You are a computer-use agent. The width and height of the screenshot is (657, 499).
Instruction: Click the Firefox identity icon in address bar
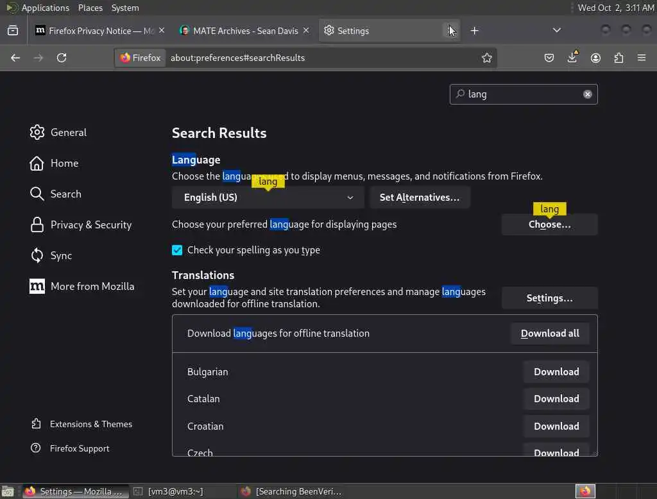pos(141,58)
